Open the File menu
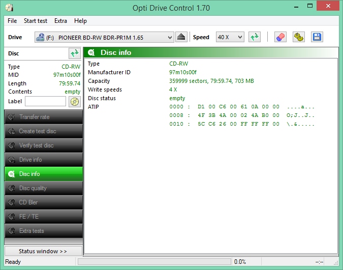The image size is (343, 270). coord(12,21)
